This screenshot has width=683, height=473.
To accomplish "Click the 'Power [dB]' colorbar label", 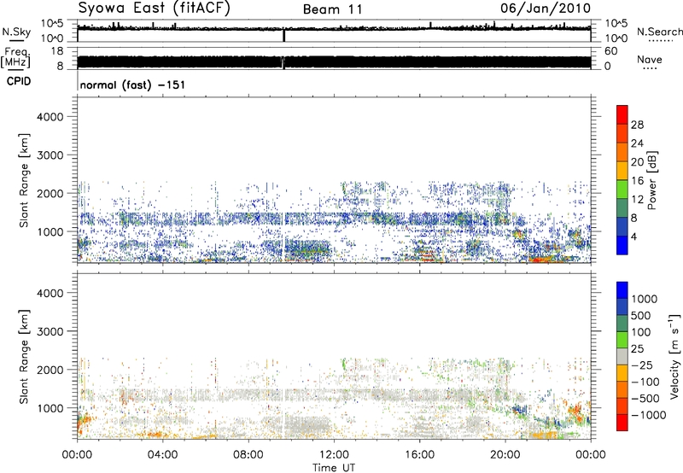I will [x=652, y=180].
